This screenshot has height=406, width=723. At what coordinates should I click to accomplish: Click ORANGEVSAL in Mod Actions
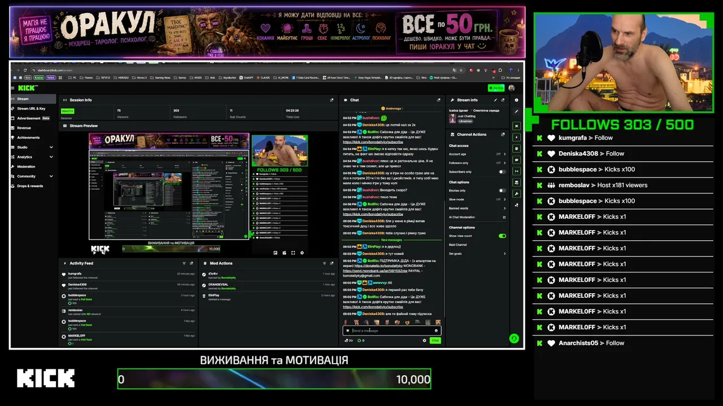218,284
